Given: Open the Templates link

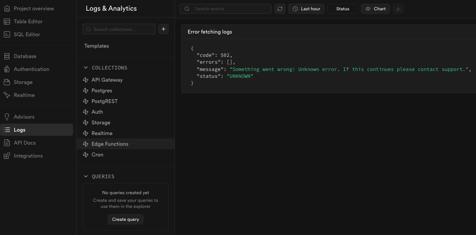Looking at the screenshot, I should click(97, 46).
